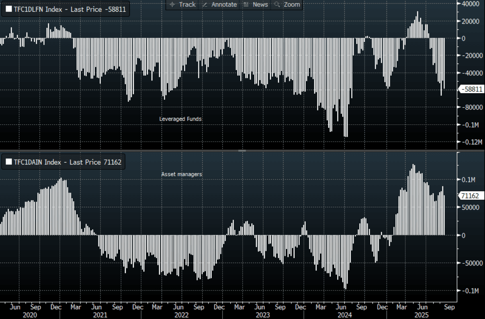485x319 pixels.
Task: Click the Zoom magnifier icon
Action: click(277, 4)
